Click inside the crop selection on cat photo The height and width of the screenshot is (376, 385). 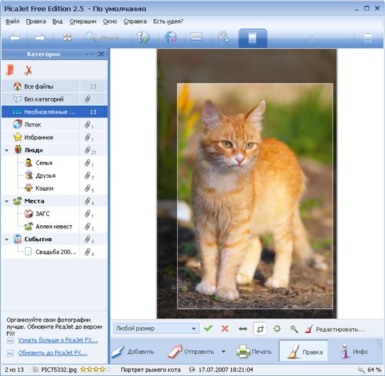click(255, 196)
